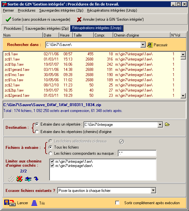
Task: Open the Procédures menu
Action: point(27,10)
